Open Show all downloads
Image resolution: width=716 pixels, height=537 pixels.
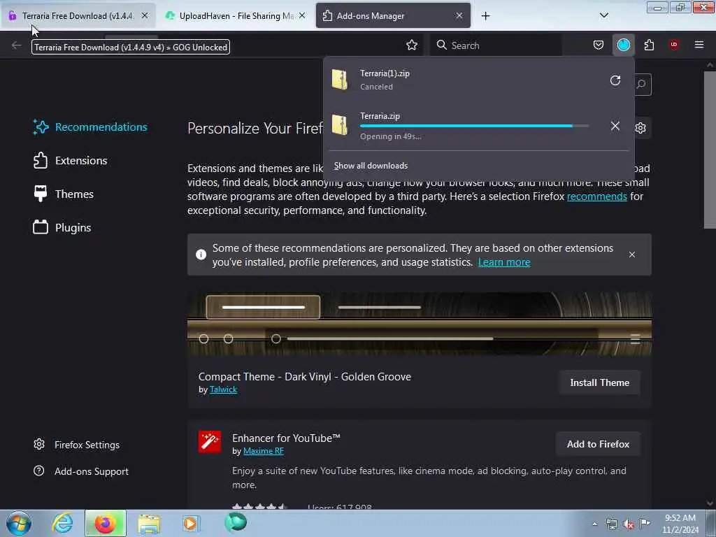pyautogui.click(x=371, y=166)
